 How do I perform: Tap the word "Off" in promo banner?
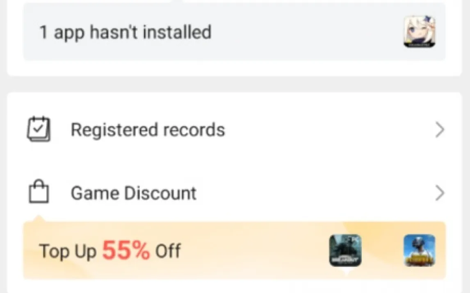coord(168,250)
